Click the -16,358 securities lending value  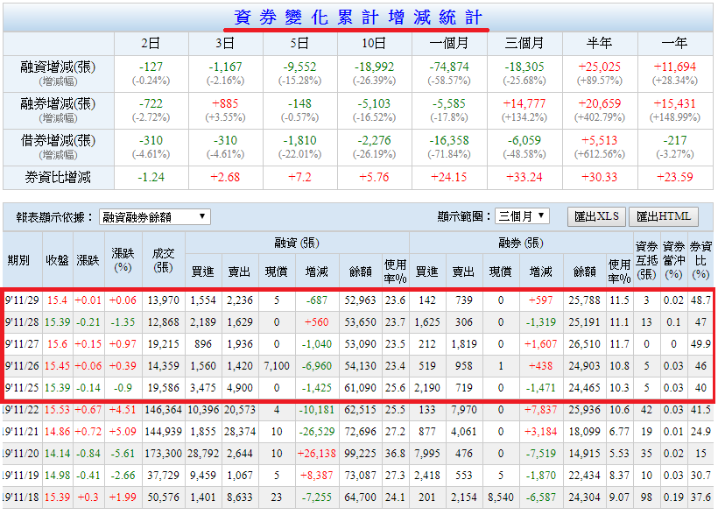coord(449,140)
